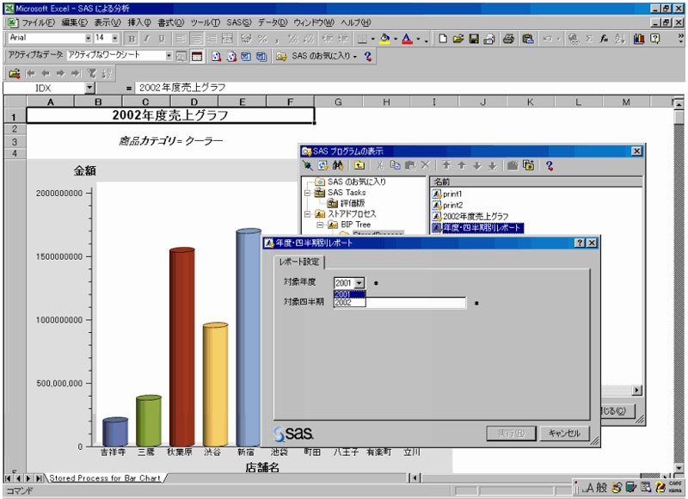Open the 表示(V) menu

tap(107, 22)
